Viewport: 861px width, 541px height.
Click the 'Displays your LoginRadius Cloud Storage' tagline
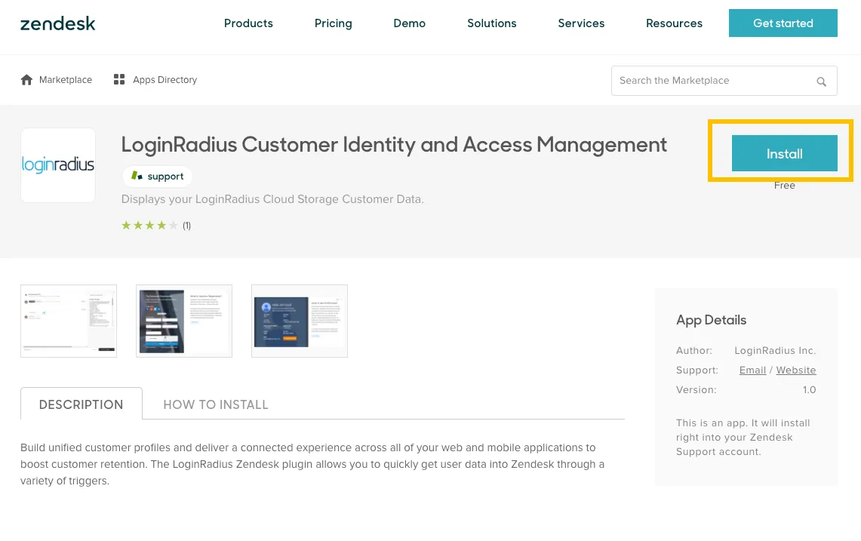point(272,199)
